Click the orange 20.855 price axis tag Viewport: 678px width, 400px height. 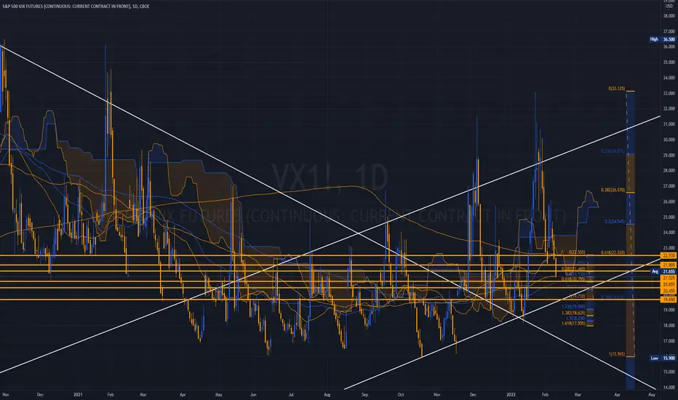point(669,284)
